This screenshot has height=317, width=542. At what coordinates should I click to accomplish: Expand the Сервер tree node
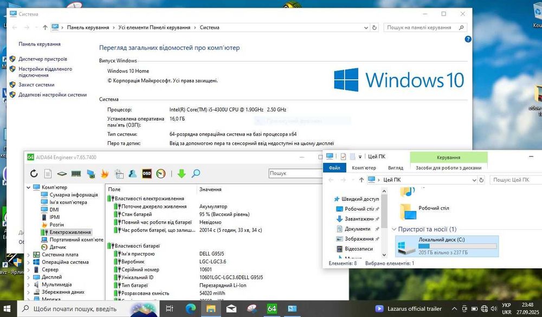28,270
